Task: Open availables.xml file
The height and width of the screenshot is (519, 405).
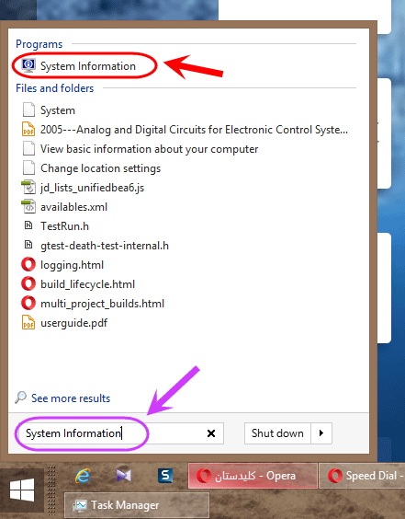Action: [73, 207]
